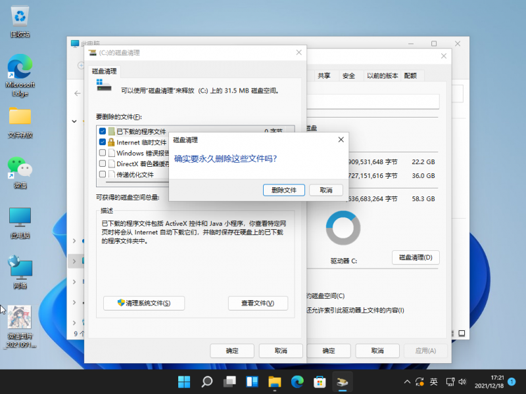Open the 以前的版本 tab in properties
This screenshot has width=526, height=394.
point(382,76)
